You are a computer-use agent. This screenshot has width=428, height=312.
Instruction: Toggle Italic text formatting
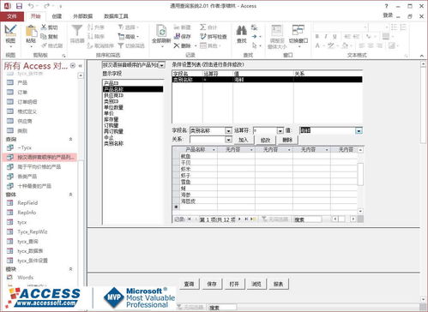(x=326, y=37)
